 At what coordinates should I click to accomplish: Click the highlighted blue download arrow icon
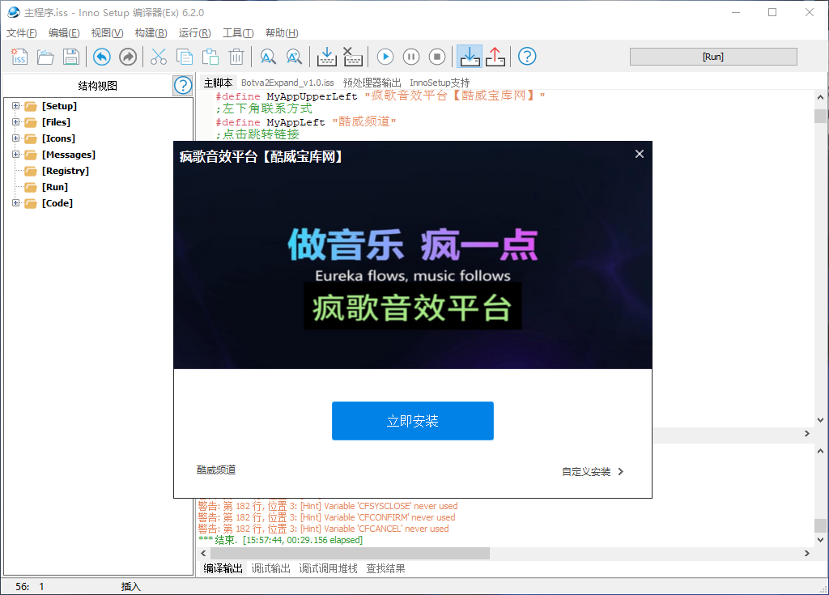click(x=470, y=57)
